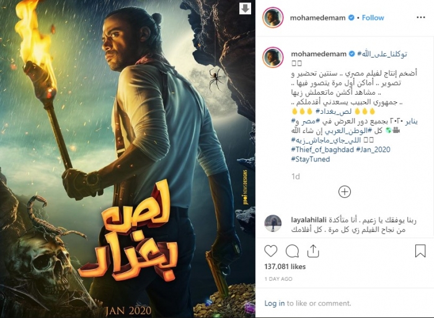434x318 pixels.
Task: Open the three-dot more options menu
Action: [421, 17]
